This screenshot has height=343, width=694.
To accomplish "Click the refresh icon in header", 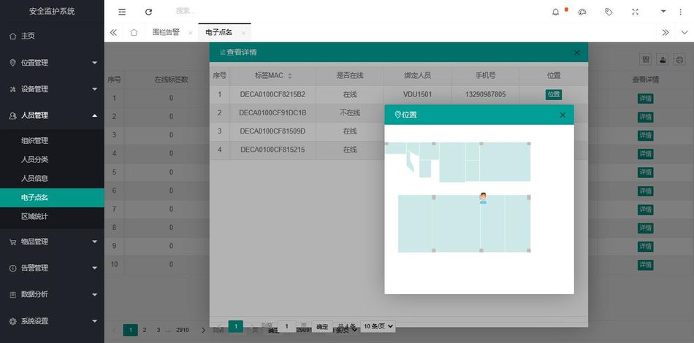I will [x=148, y=12].
